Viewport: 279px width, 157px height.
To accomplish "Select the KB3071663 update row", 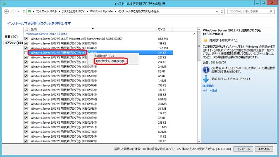I will pyautogui.click(x=98, y=132).
